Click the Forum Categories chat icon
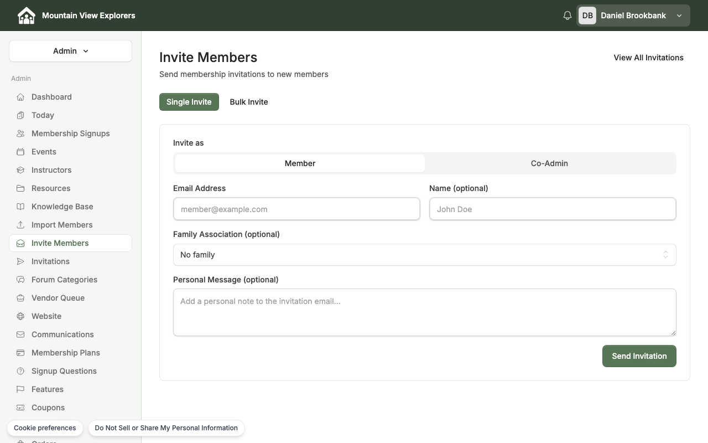 coord(20,280)
